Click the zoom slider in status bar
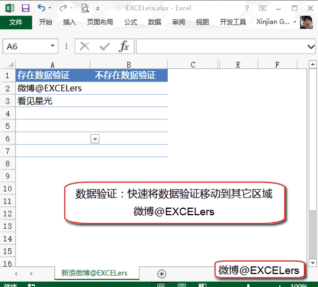 [x=249, y=285]
